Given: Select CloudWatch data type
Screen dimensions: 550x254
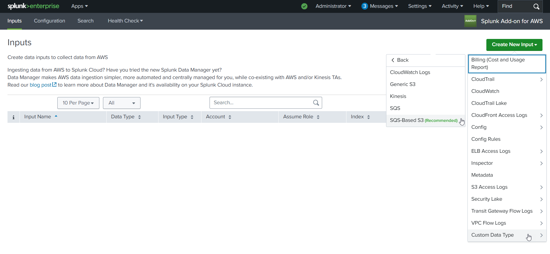Looking at the screenshot, I should click(x=507, y=91).
